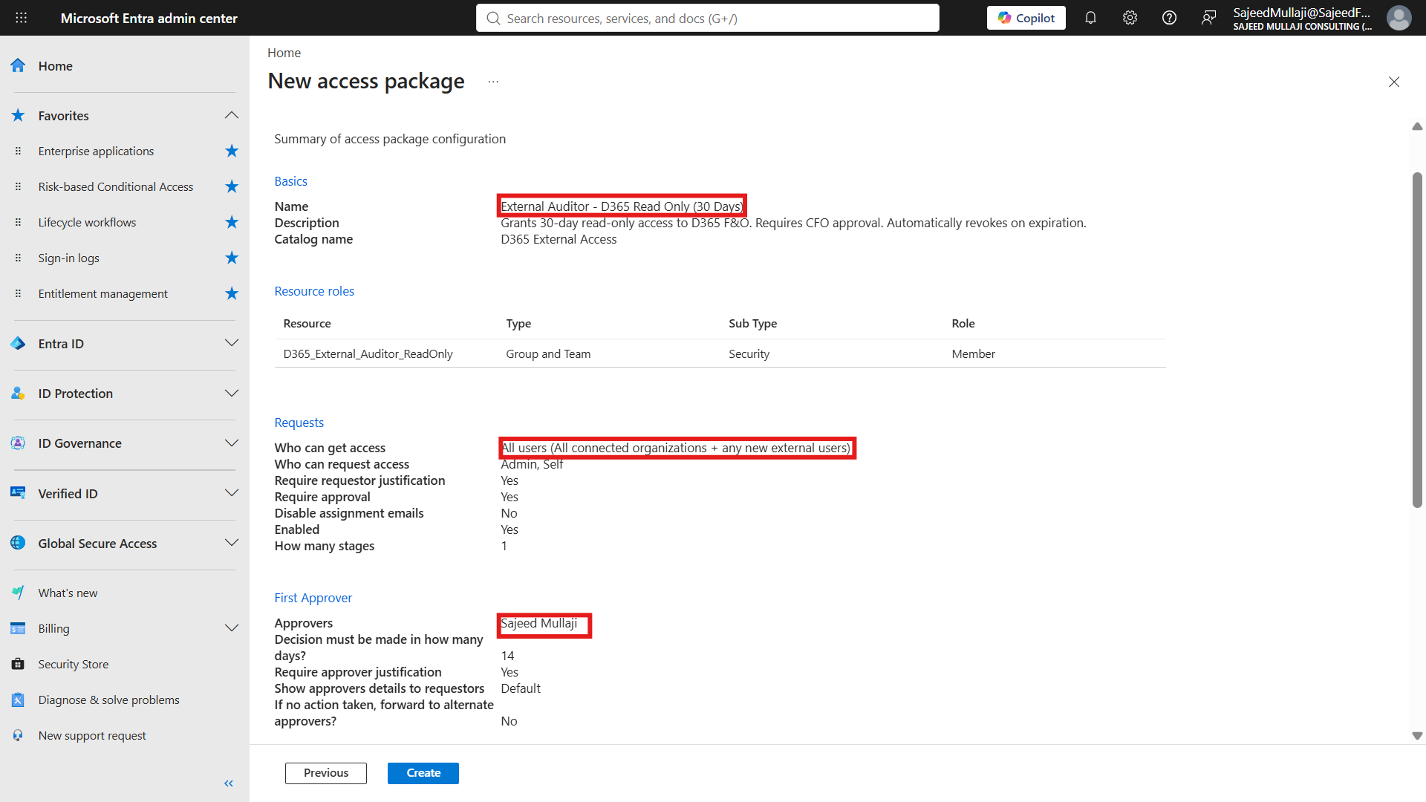Open the Copilot button
This screenshot has width=1426, height=802.
(x=1026, y=18)
